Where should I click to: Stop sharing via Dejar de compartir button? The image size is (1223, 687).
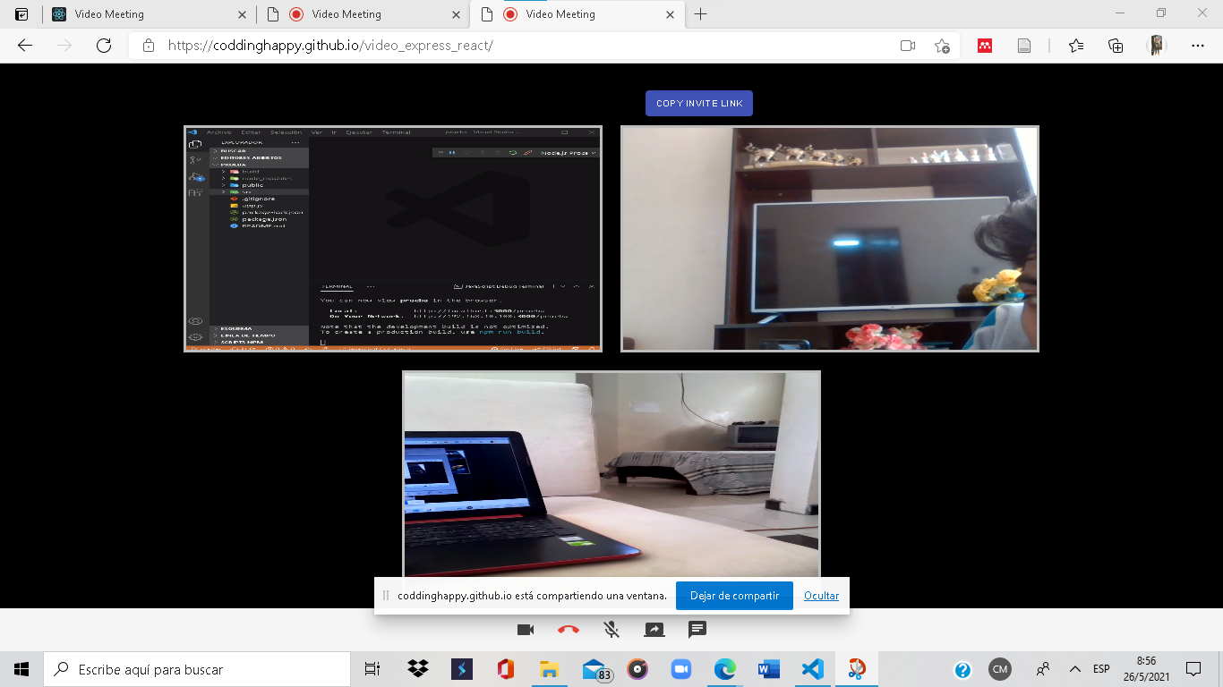tap(734, 595)
